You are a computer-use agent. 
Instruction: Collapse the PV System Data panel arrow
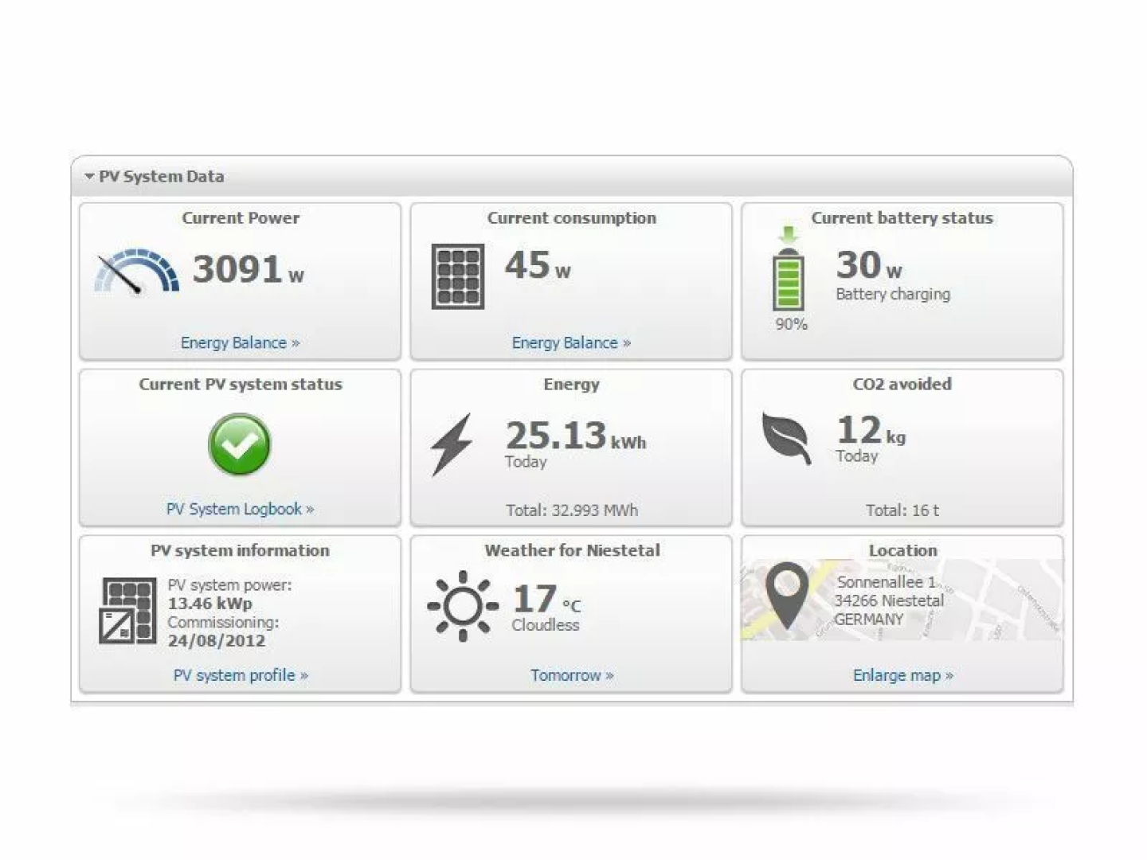pyautogui.click(x=89, y=176)
